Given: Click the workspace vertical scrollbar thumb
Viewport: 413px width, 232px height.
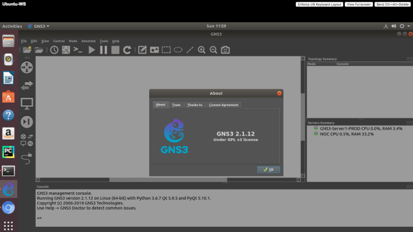Looking at the screenshot, I should [x=303, y=117].
